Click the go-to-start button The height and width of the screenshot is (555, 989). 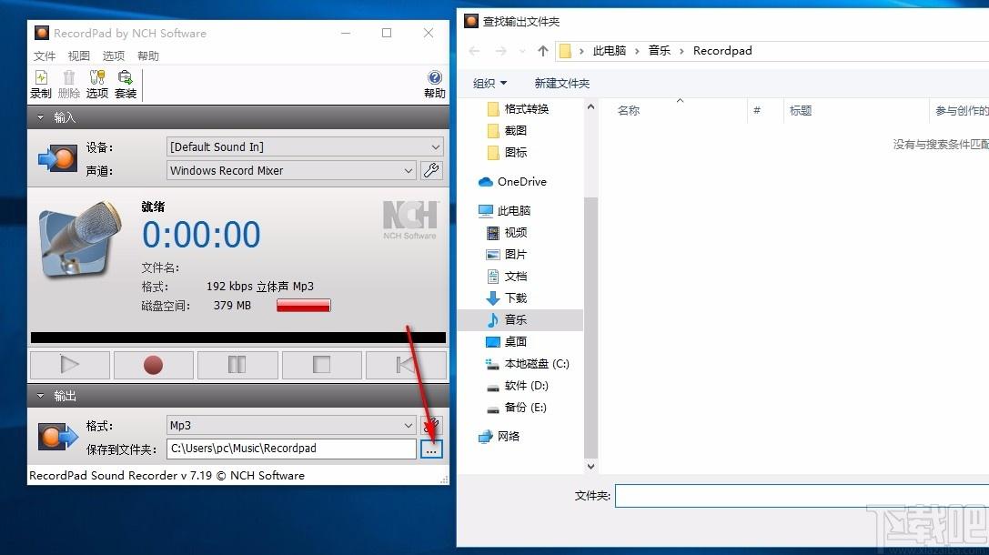406,365
